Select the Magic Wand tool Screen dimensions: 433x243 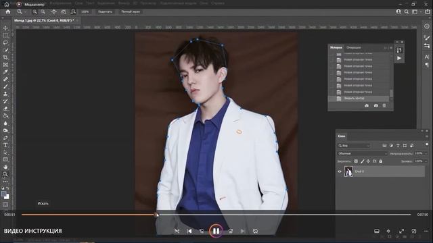tap(5, 50)
